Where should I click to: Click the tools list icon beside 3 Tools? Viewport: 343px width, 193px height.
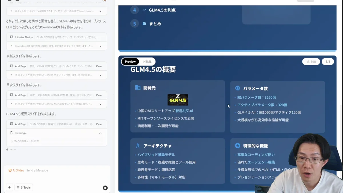[18, 188]
